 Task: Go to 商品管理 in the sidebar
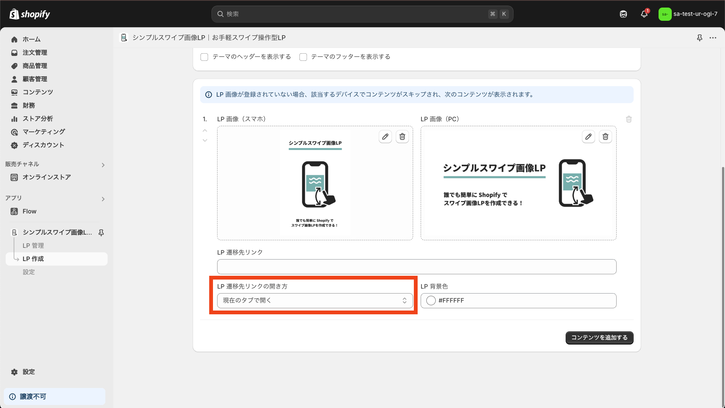tap(35, 66)
